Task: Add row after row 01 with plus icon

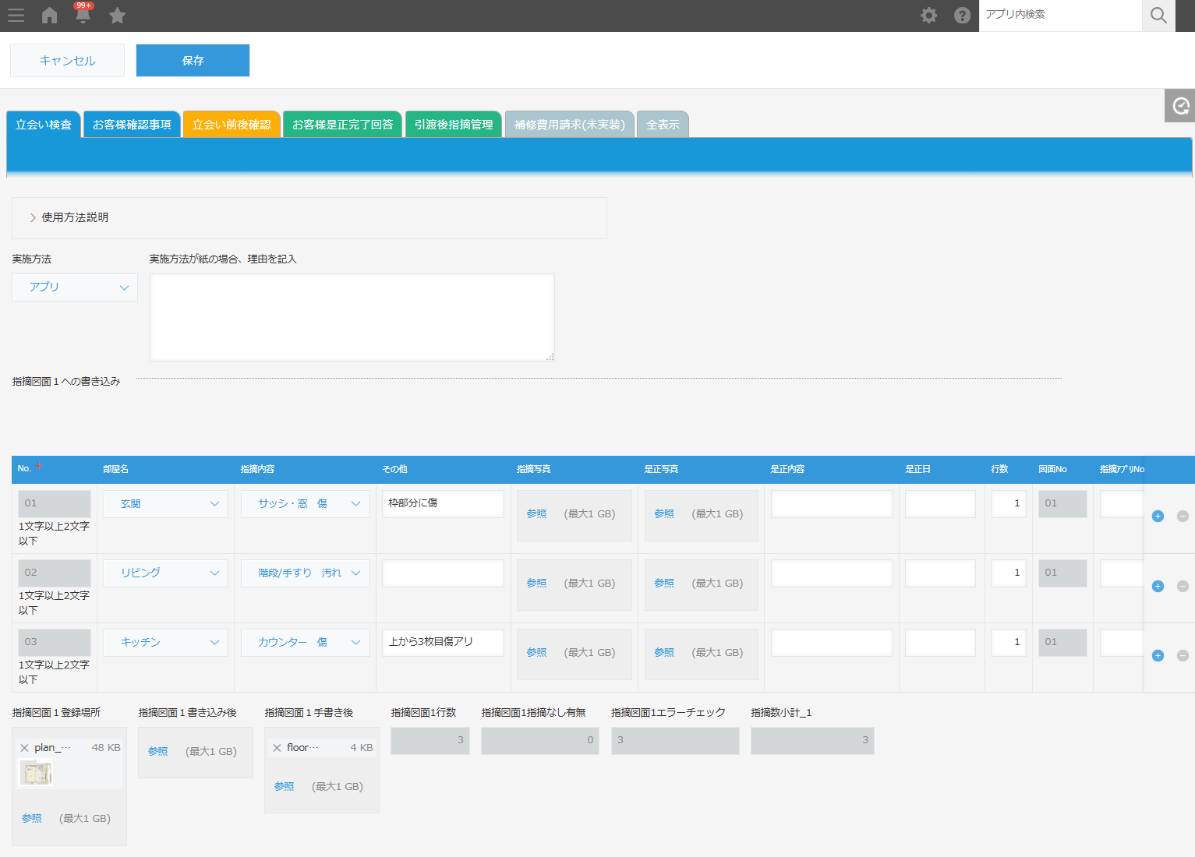Action: pos(1158,517)
